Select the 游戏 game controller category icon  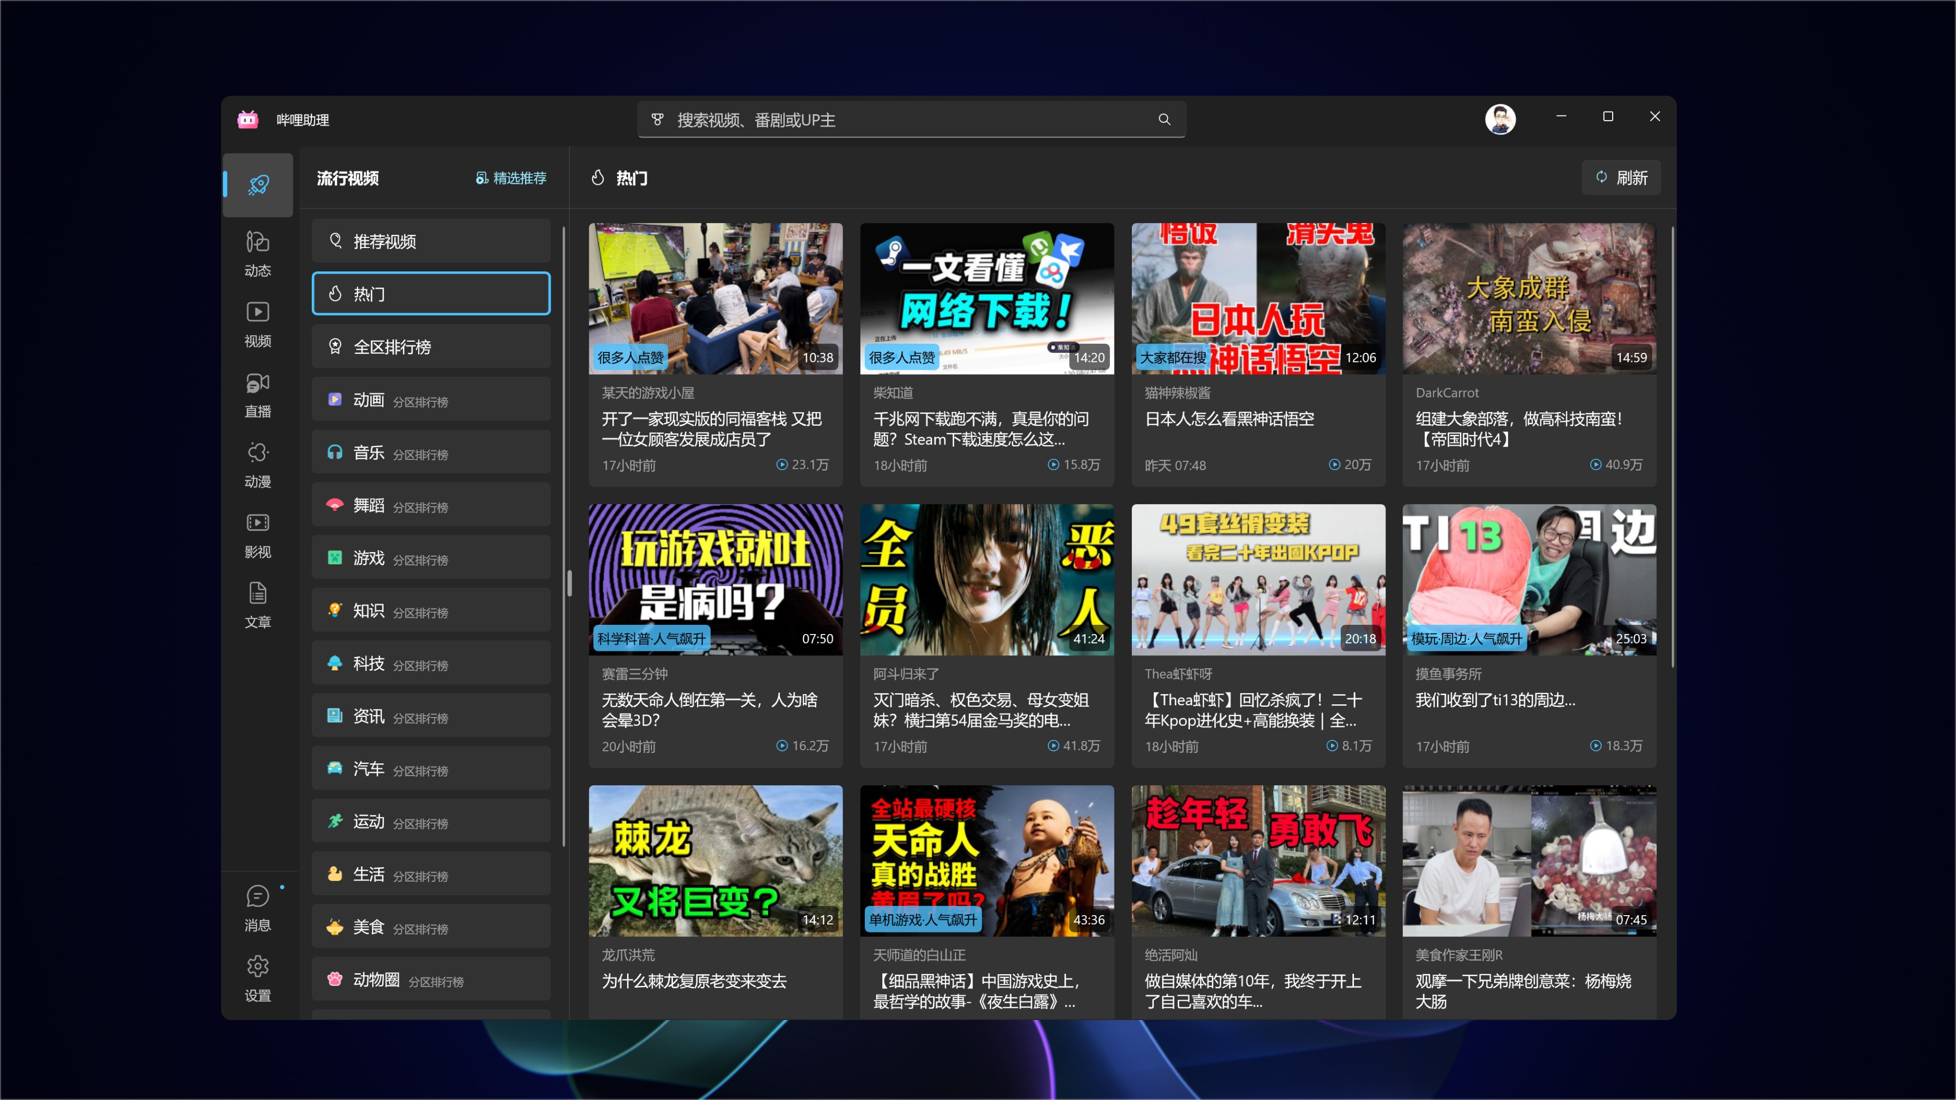tap(335, 558)
